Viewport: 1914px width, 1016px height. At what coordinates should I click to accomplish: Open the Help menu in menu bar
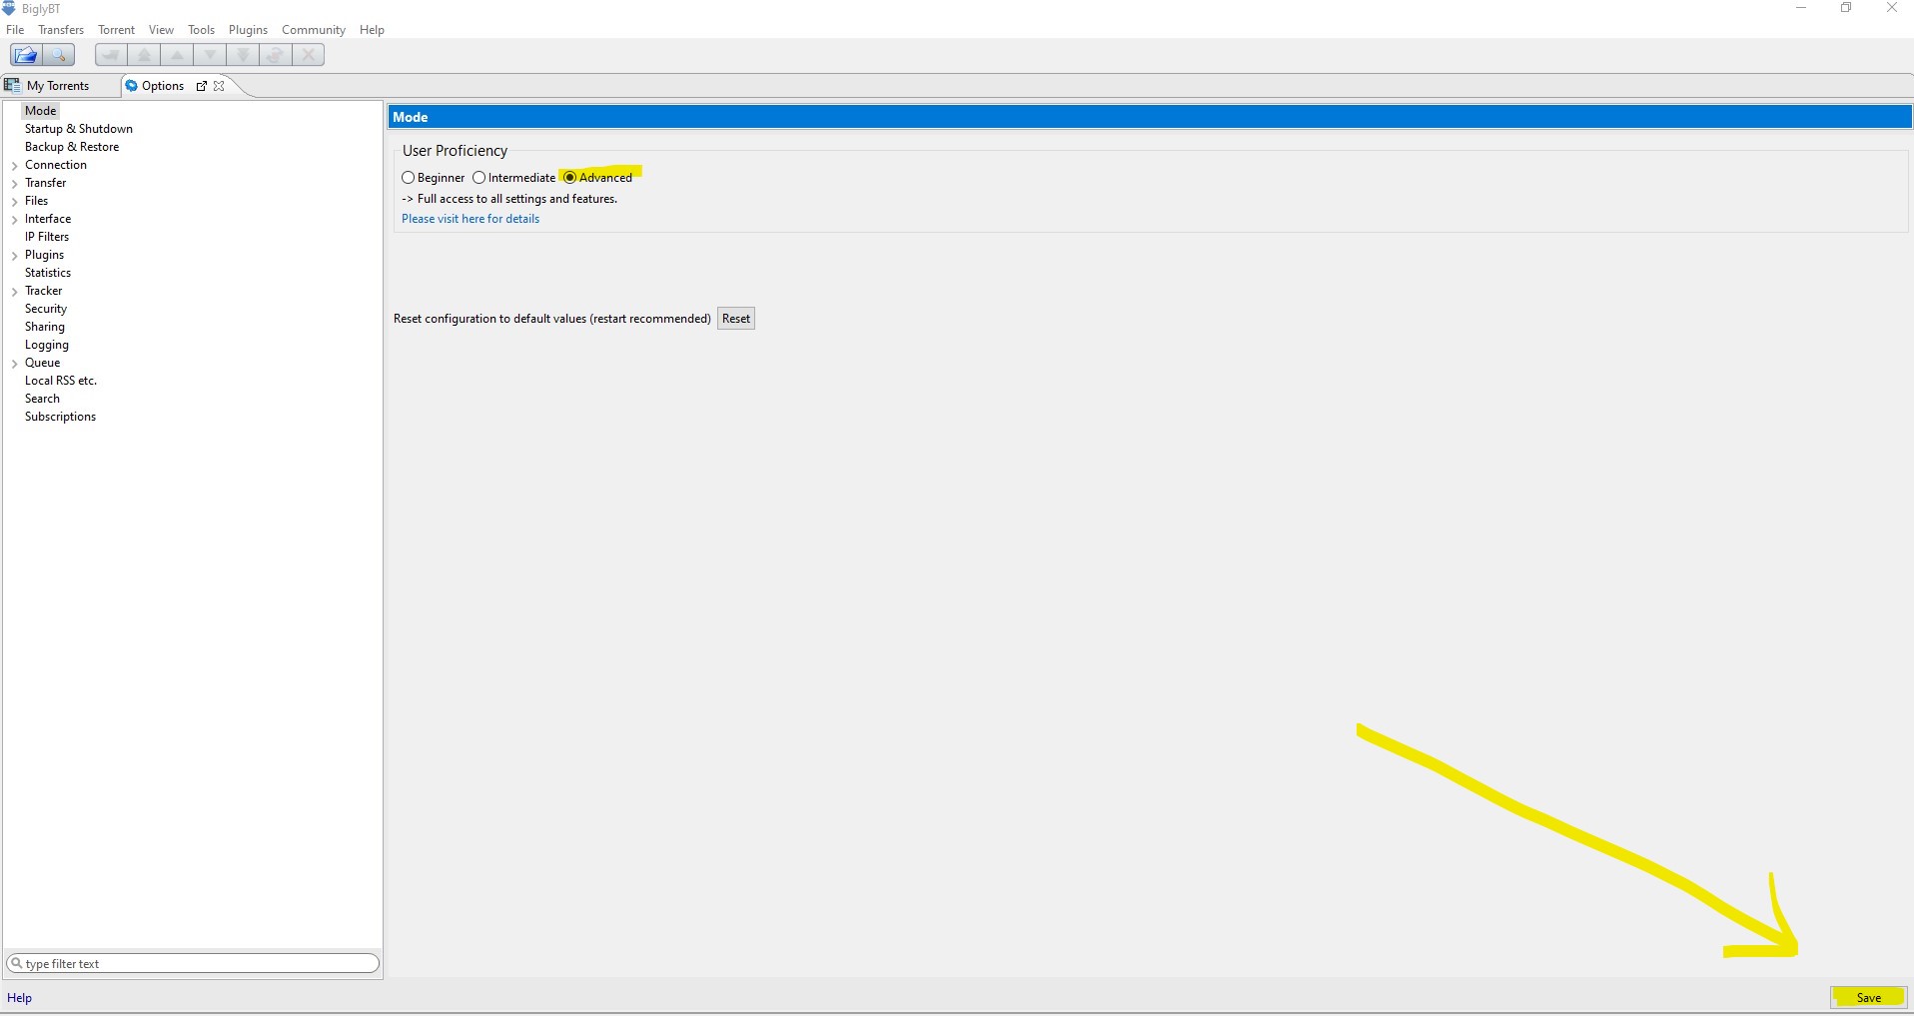pos(372,30)
